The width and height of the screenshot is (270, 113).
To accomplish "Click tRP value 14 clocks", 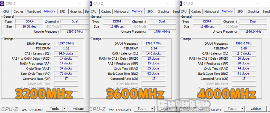I will click(66, 63).
